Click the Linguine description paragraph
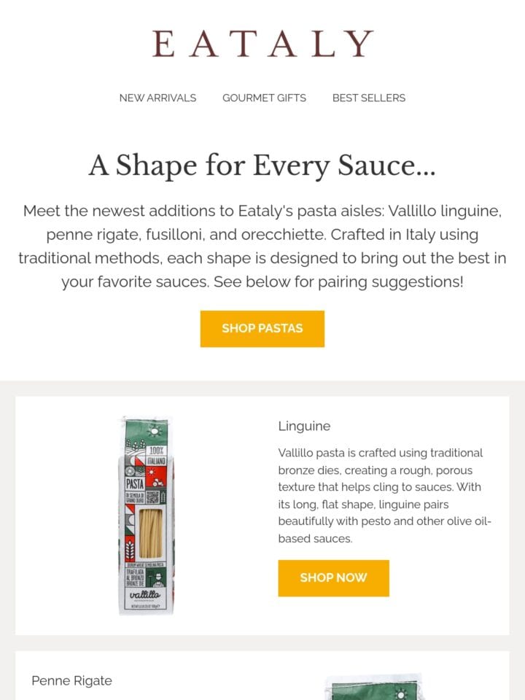The image size is (525, 700). click(384, 496)
